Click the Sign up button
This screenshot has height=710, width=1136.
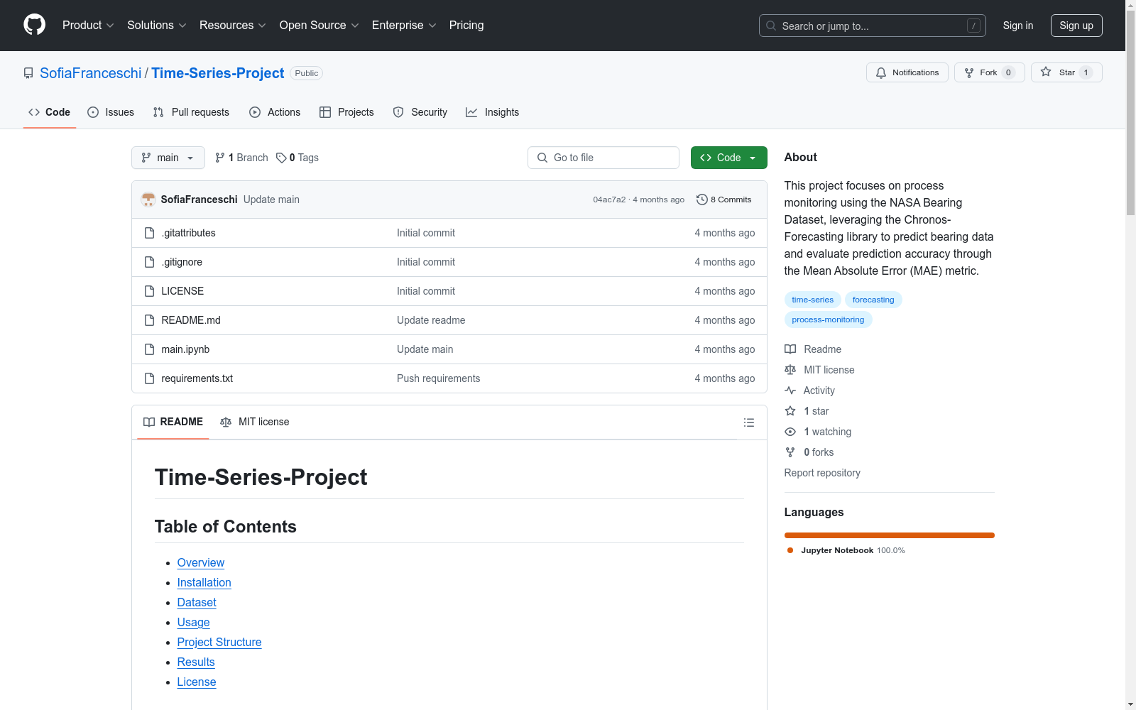[x=1076, y=26]
